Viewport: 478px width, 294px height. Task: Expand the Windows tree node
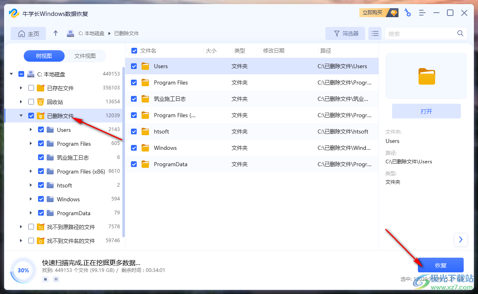[31, 199]
